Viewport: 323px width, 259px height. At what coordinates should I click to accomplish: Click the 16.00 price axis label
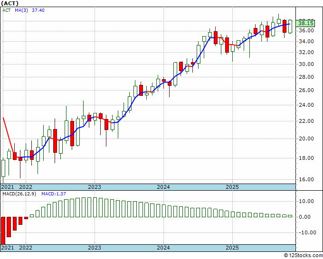[x=306, y=180]
